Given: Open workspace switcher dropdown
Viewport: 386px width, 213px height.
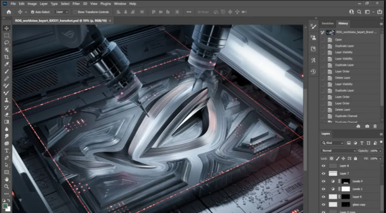Looking at the screenshot, I should 373,12.
